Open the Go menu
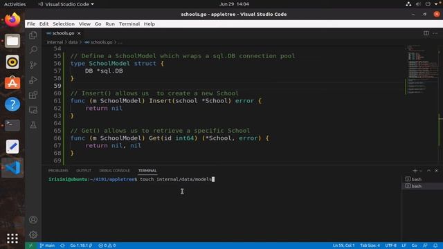Image resolution: width=443 pixels, height=249 pixels. point(98,24)
